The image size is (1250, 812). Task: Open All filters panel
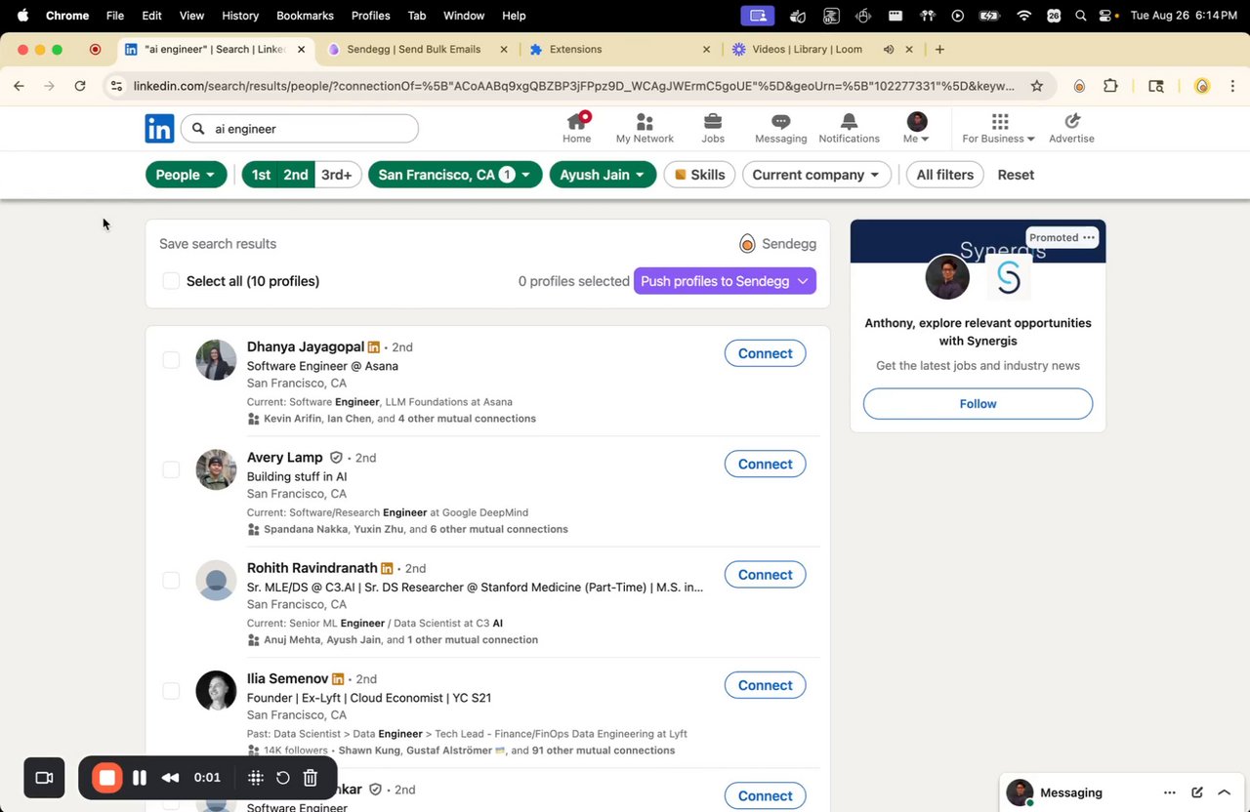click(944, 175)
